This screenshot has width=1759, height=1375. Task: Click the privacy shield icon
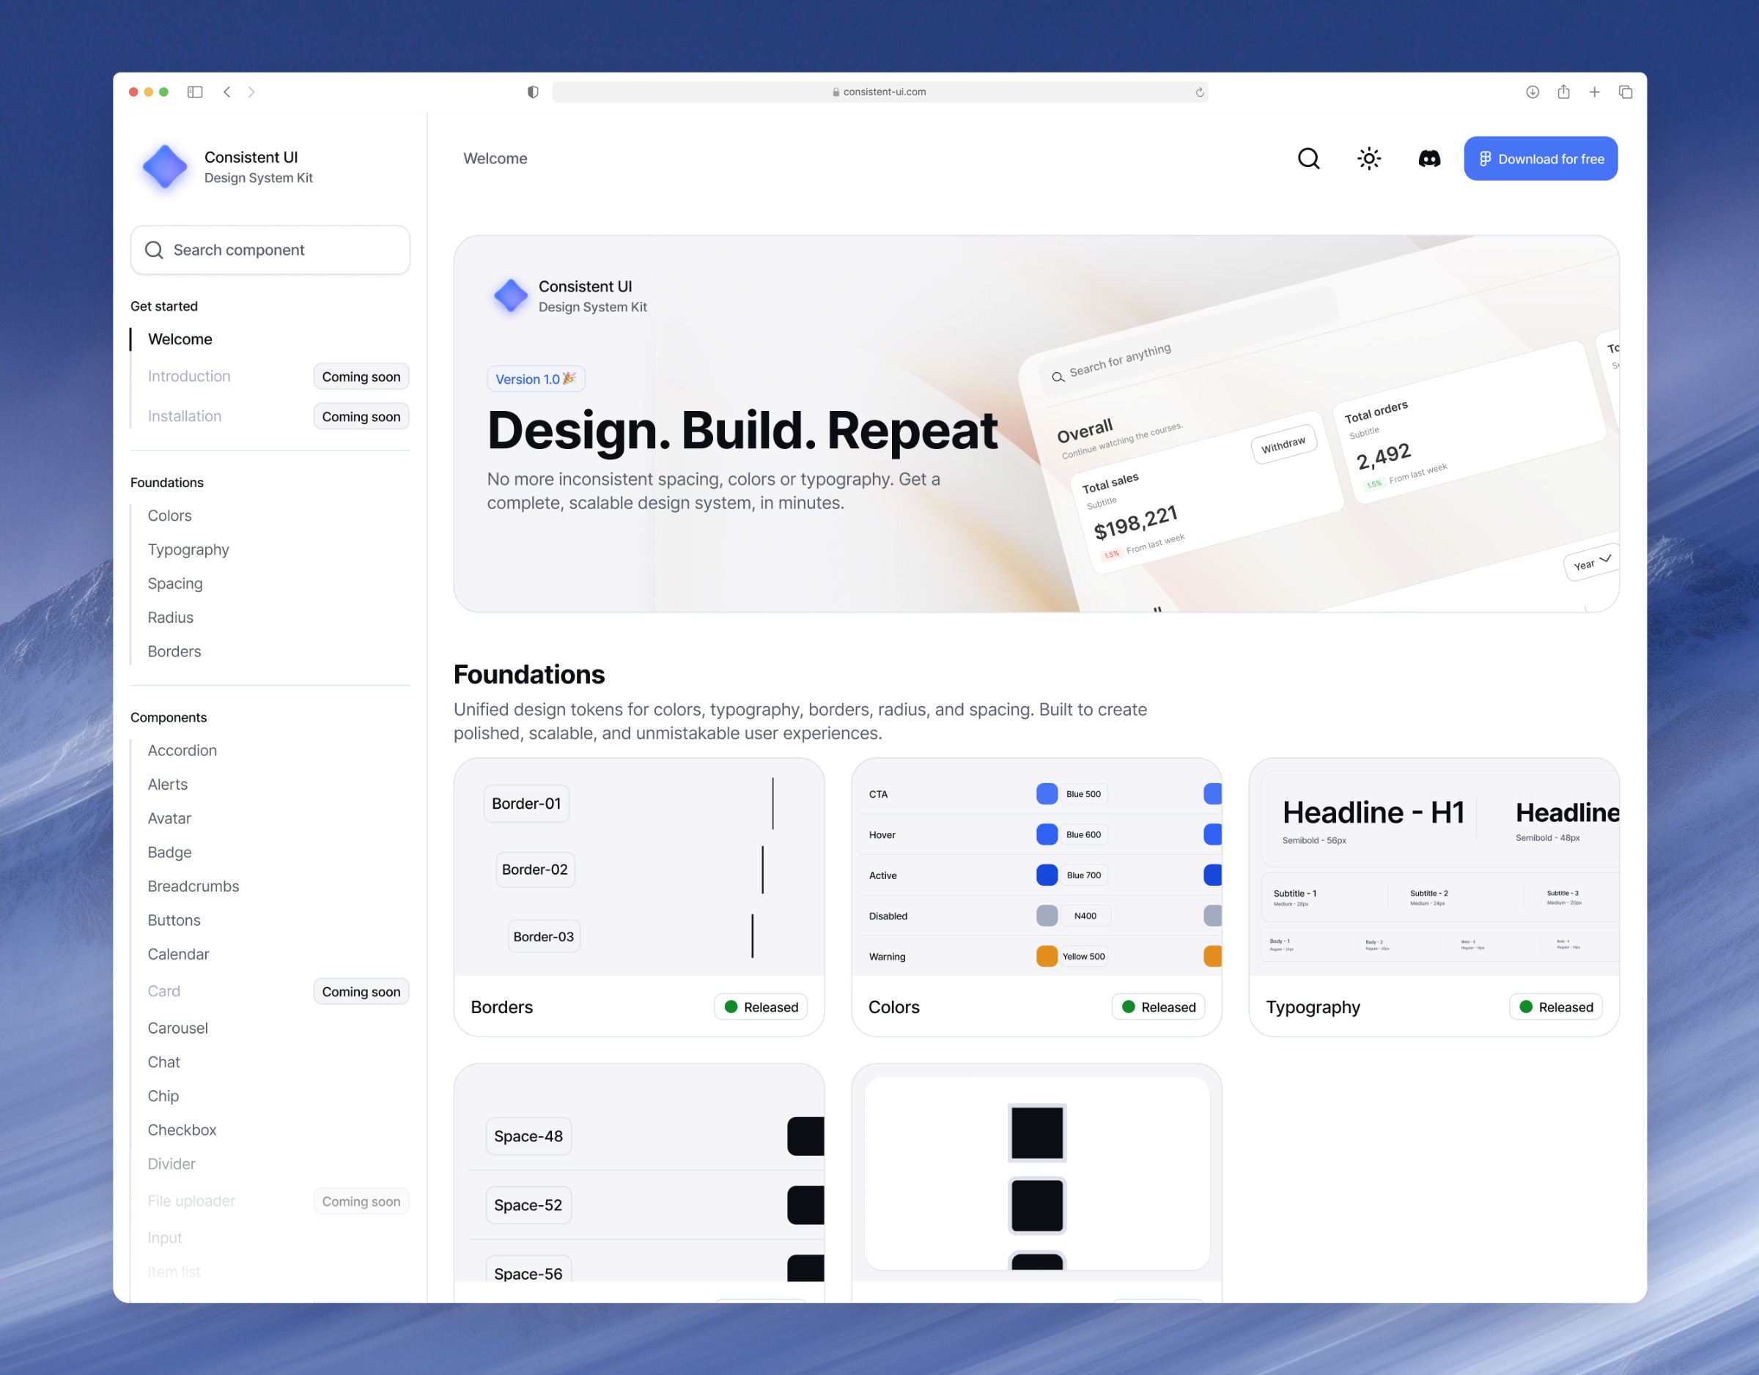coord(532,92)
